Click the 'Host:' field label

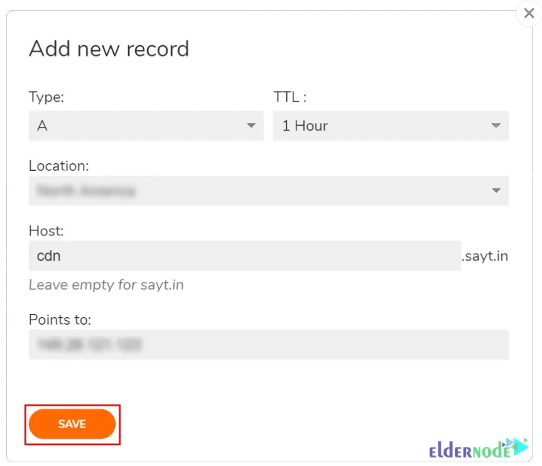tap(45, 230)
